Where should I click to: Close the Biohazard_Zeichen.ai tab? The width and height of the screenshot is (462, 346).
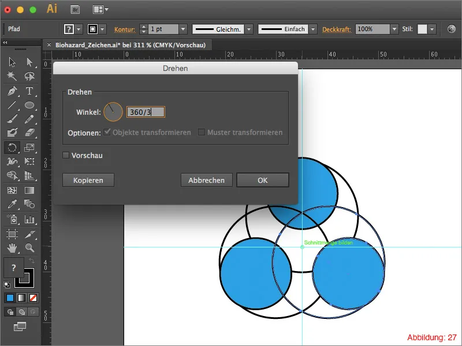point(49,45)
